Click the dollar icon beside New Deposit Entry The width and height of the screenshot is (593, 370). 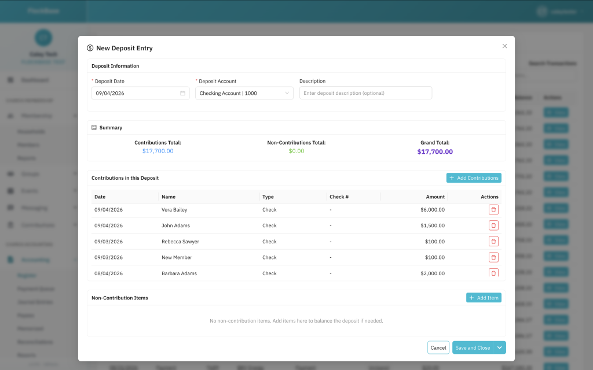point(90,48)
